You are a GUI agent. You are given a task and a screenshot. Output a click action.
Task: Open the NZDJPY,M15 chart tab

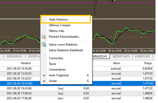pos(121,56)
